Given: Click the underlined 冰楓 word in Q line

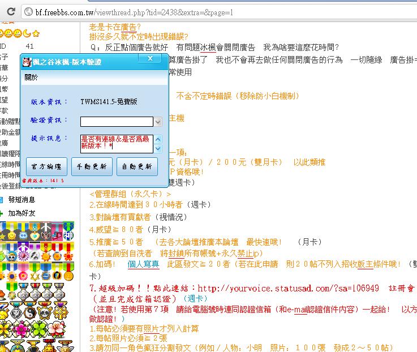Looking at the screenshot, I should [x=208, y=48].
